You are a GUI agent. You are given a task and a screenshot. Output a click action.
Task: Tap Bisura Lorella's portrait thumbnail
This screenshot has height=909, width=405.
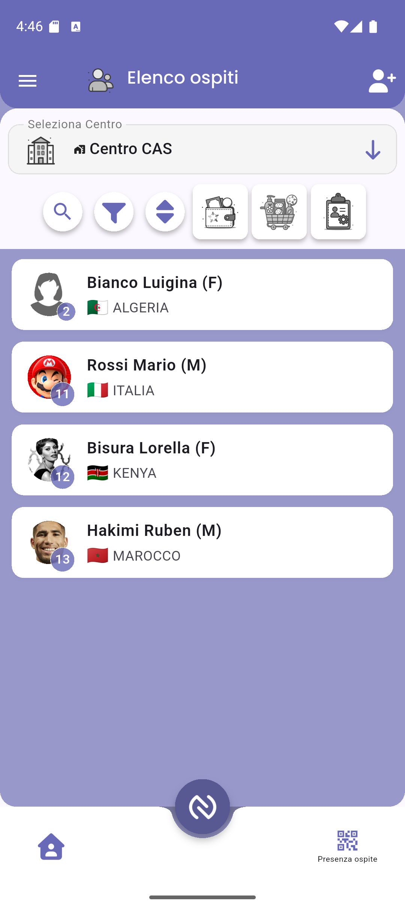(x=49, y=460)
